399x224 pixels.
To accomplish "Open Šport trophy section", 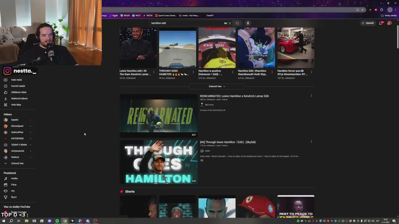I will point(14,197).
